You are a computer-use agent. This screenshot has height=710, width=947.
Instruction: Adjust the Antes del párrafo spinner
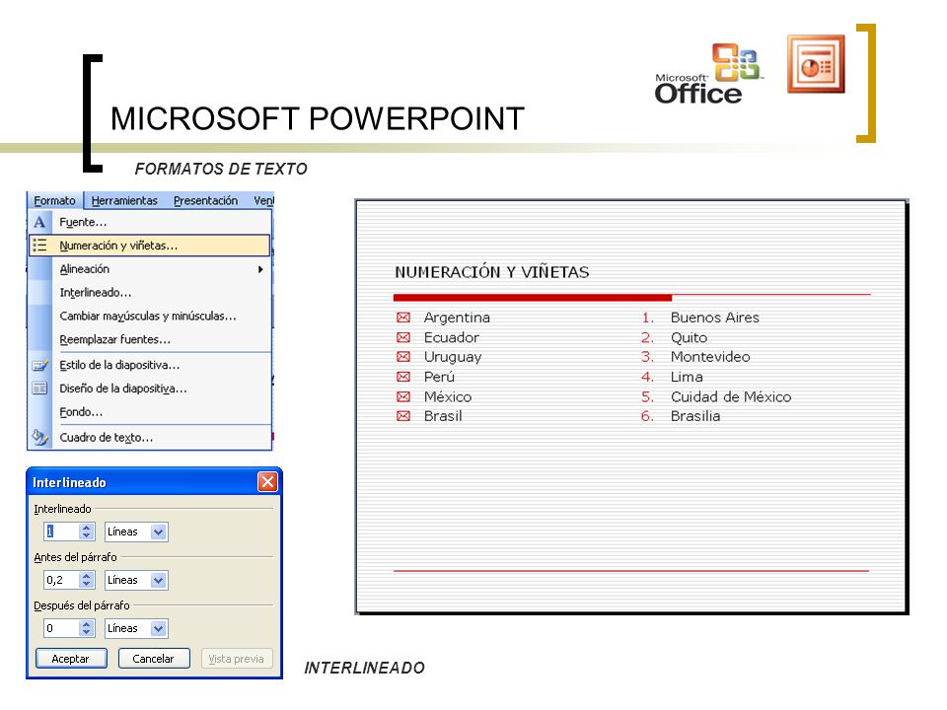87,580
